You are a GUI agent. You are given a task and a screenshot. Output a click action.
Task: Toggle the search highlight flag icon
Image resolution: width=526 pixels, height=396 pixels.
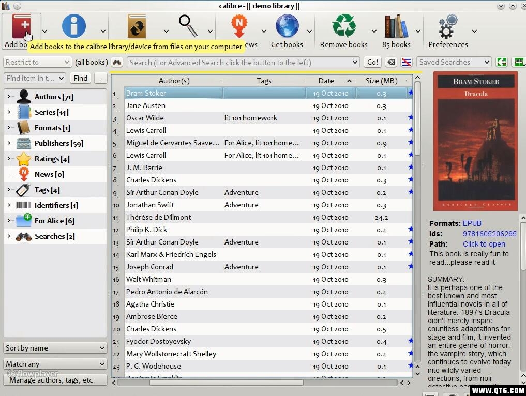(406, 63)
